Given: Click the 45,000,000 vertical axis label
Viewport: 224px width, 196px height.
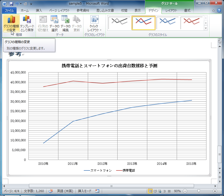Looking at the screenshot, I should coord(18,72).
